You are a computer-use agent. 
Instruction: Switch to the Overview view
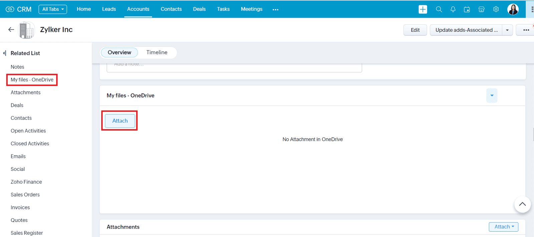(x=119, y=52)
